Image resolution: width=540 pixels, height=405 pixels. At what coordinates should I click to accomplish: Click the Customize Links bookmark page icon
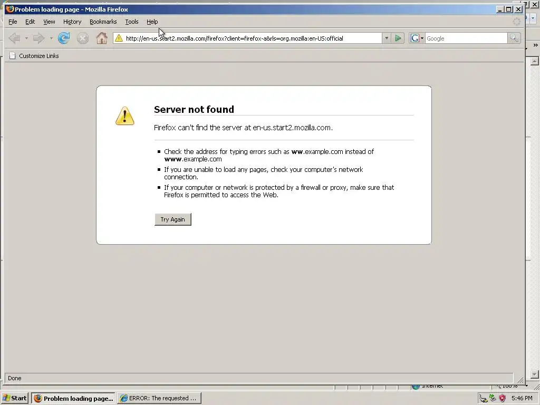pos(13,56)
